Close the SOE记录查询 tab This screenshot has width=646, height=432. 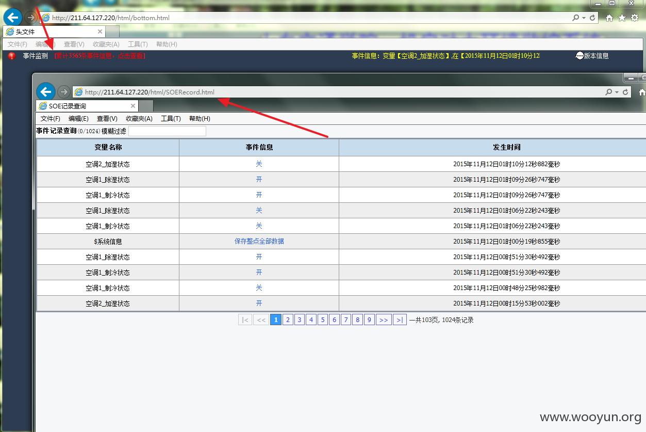(x=133, y=106)
